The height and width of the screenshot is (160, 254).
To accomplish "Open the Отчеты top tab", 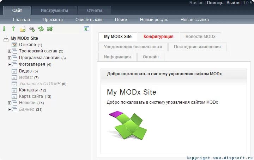I will [x=95, y=11].
